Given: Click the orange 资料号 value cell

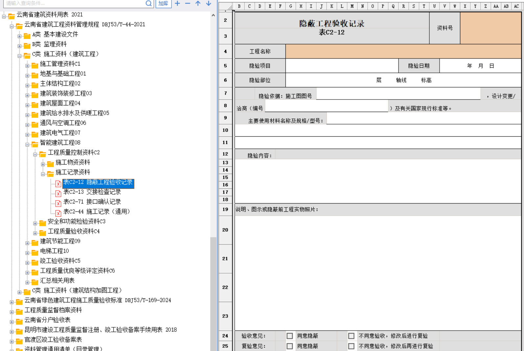Looking at the screenshot, I should click(x=490, y=28).
